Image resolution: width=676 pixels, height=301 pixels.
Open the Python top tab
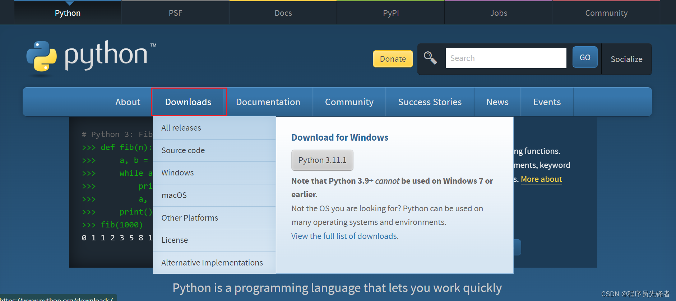click(x=68, y=13)
